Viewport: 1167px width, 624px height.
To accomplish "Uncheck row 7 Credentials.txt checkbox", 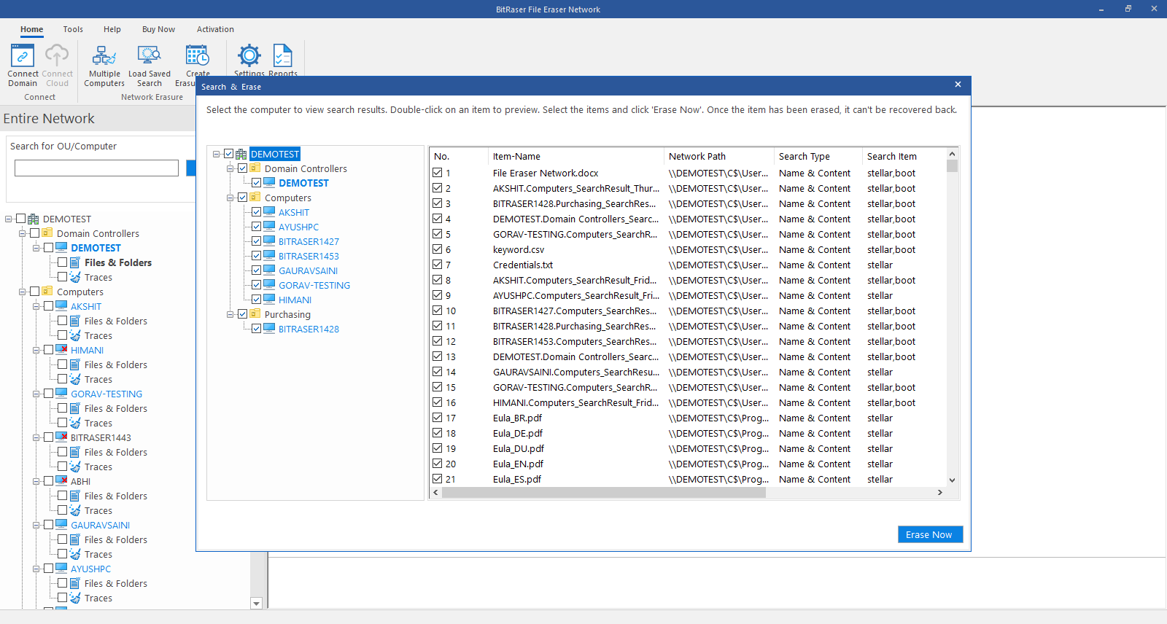I will tap(438, 265).
